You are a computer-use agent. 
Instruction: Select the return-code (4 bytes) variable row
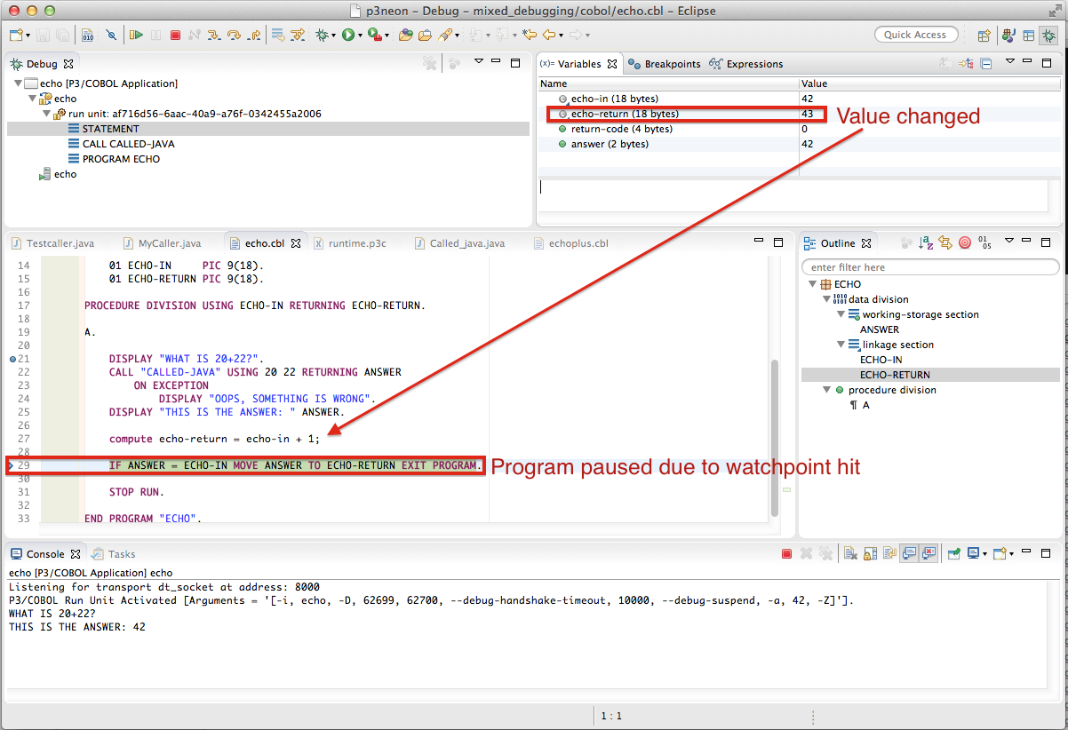[x=800, y=129]
